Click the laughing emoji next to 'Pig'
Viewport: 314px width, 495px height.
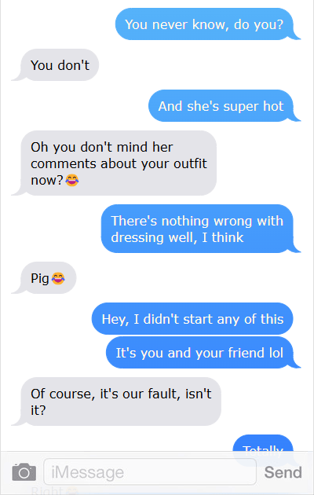58,278
